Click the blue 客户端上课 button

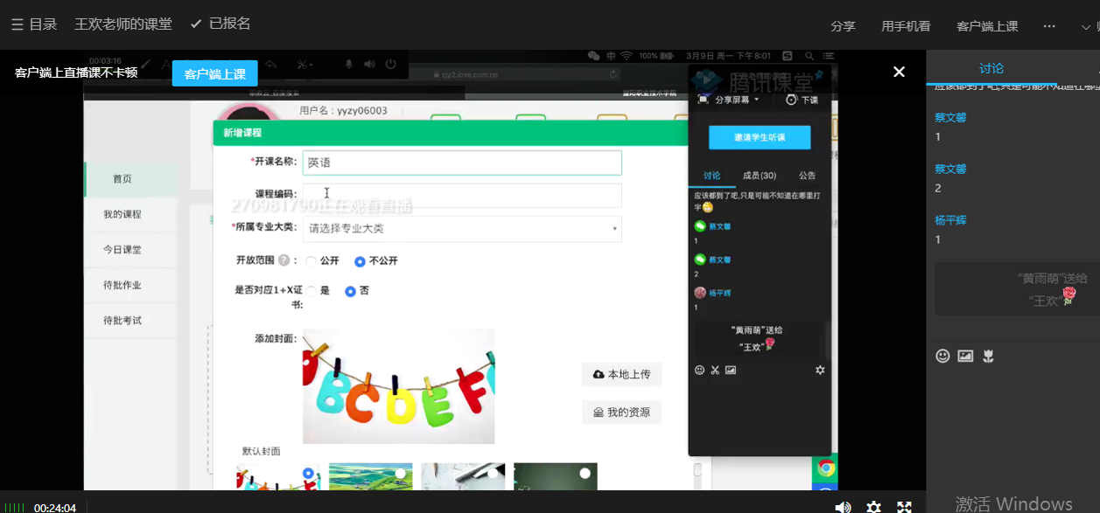tap(214, 74)
